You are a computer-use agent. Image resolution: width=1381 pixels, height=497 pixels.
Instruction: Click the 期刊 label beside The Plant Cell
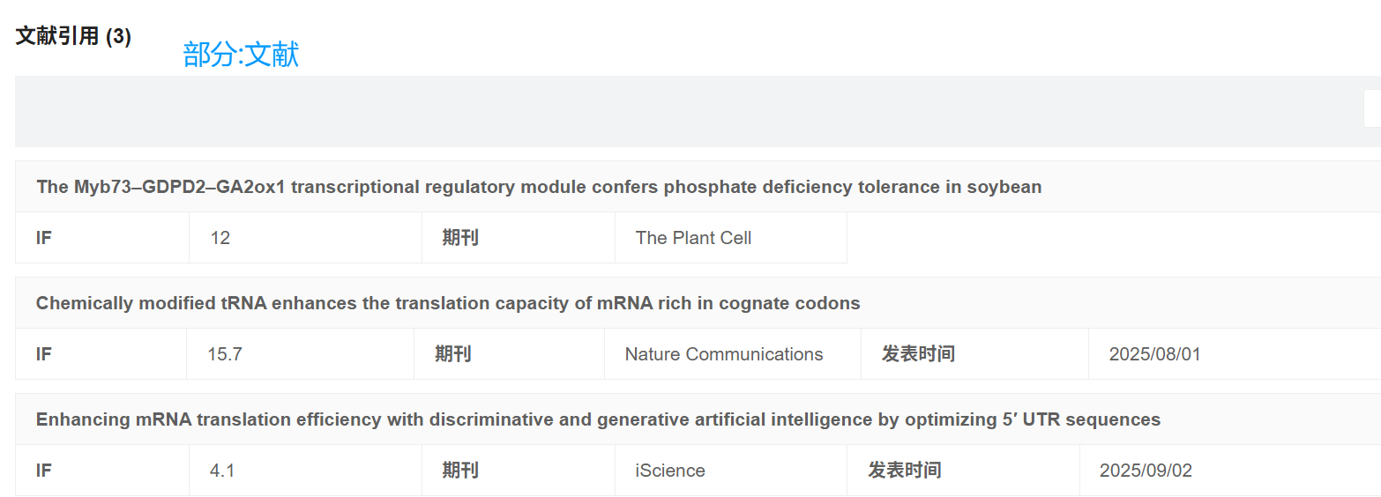(460, 238)
